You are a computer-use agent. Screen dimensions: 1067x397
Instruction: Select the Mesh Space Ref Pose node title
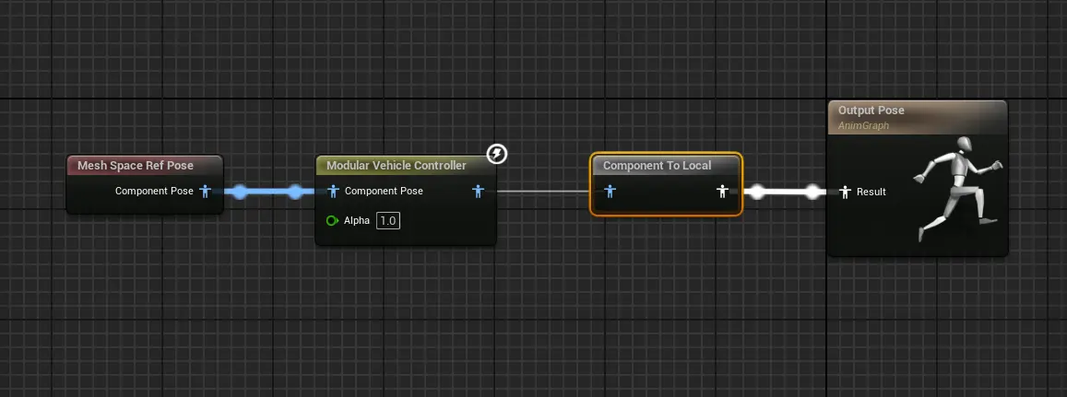coord(136,165)
